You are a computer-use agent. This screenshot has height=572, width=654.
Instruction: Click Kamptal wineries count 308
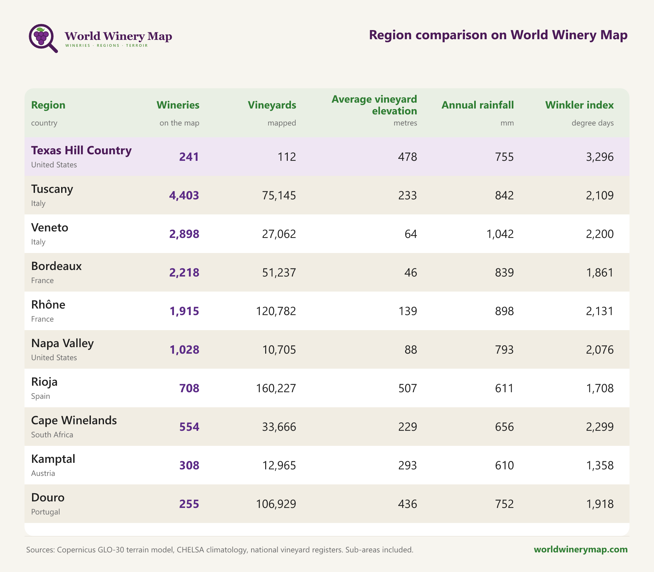(x=189, y=465)
